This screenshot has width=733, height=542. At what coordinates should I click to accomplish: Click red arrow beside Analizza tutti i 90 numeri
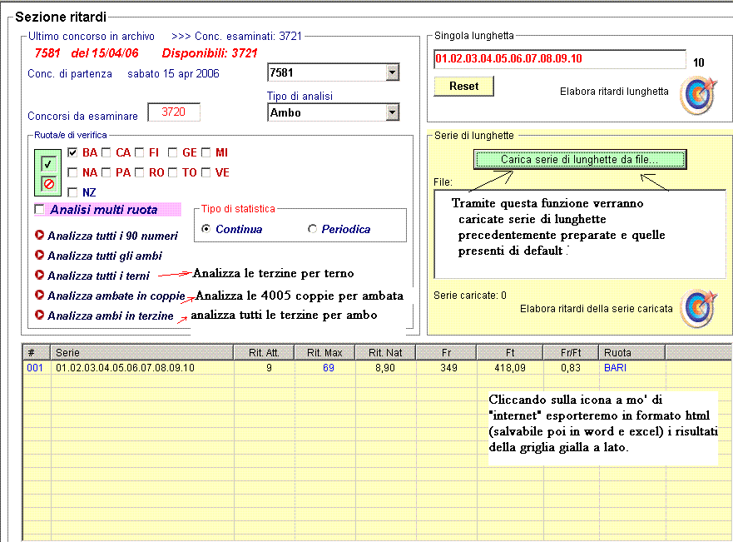pyautogui.click(x=39, y=236)
